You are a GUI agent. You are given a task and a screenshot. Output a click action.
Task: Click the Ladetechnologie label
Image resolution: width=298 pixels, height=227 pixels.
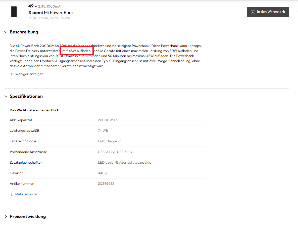click(23, 141)
